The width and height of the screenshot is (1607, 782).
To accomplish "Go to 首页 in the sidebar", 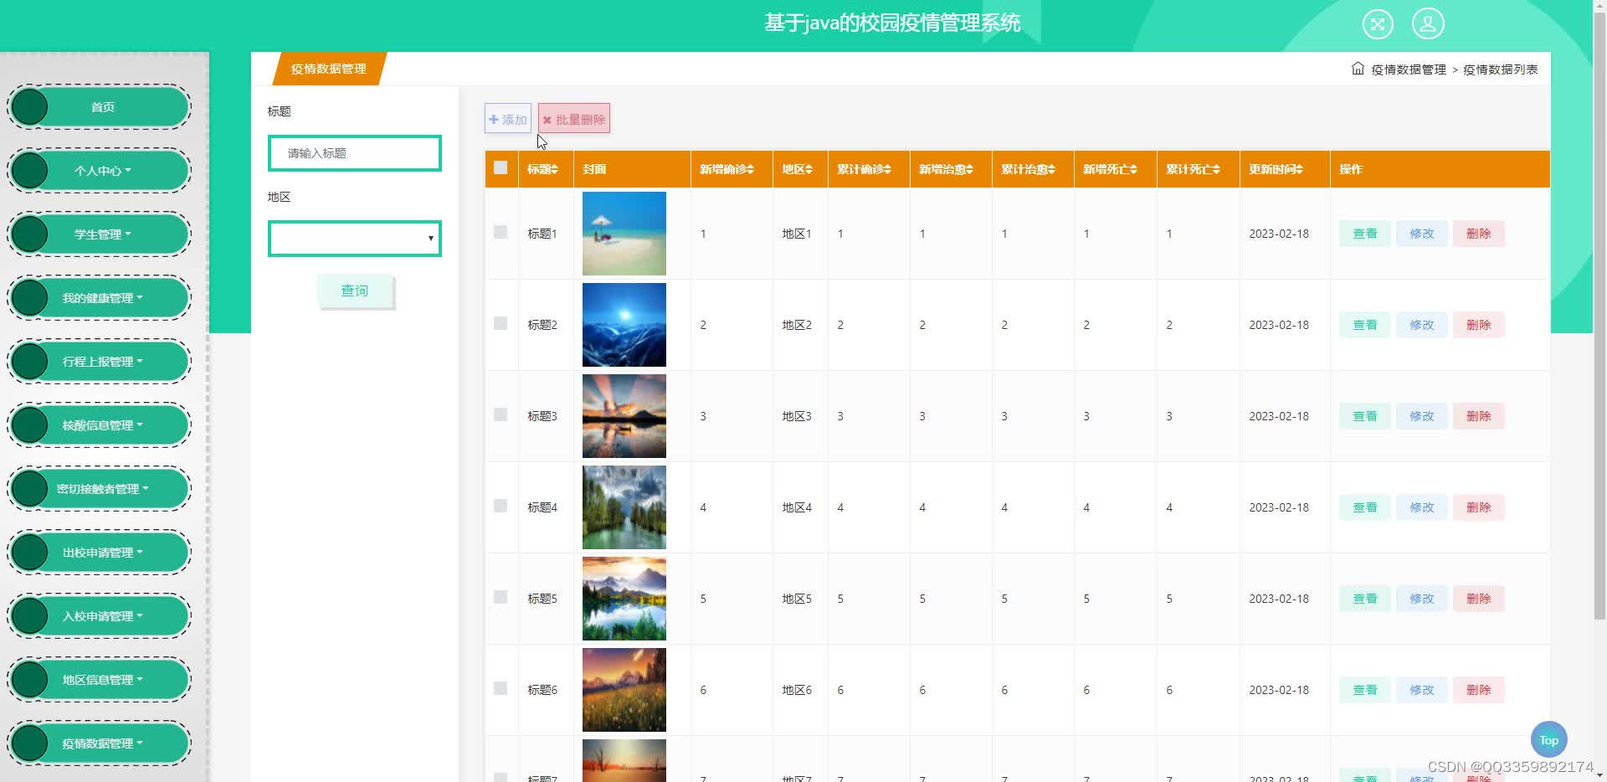I will tap(100, 107).
